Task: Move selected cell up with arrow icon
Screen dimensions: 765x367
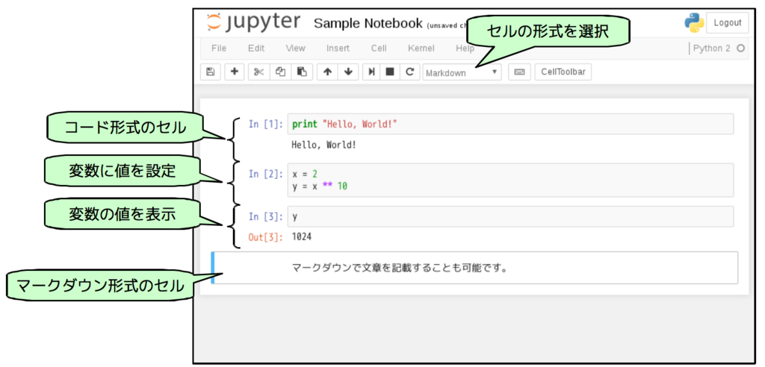Action: [327, 72]
